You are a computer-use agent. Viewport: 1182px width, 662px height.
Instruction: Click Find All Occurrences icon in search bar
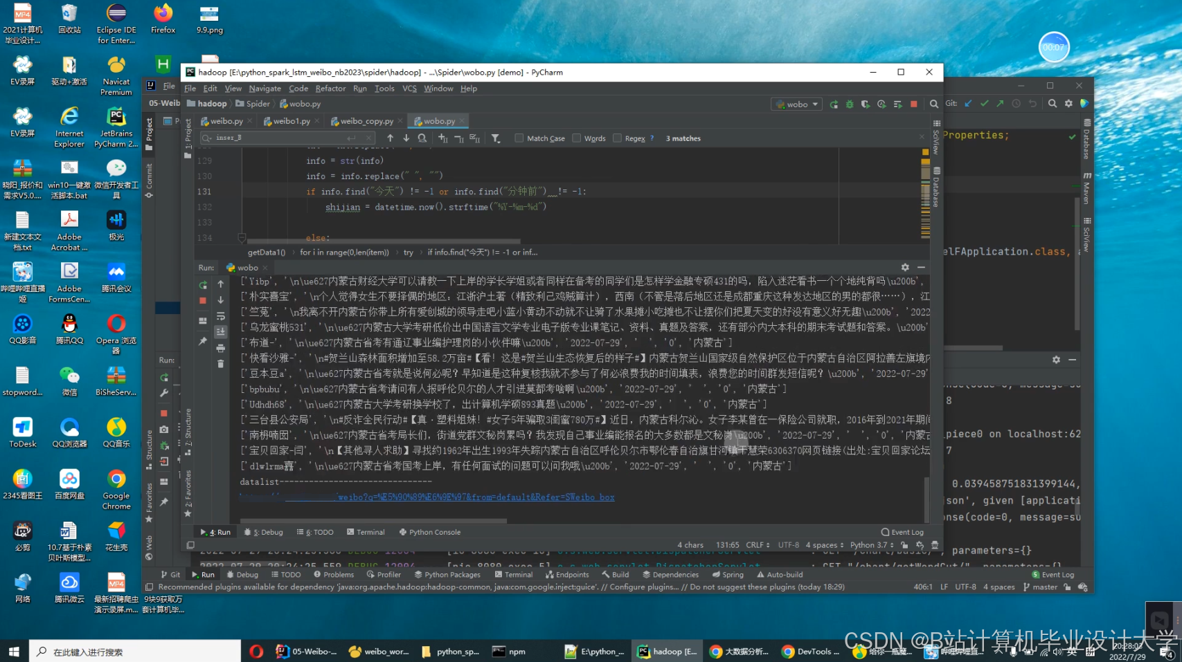(422, 138)
